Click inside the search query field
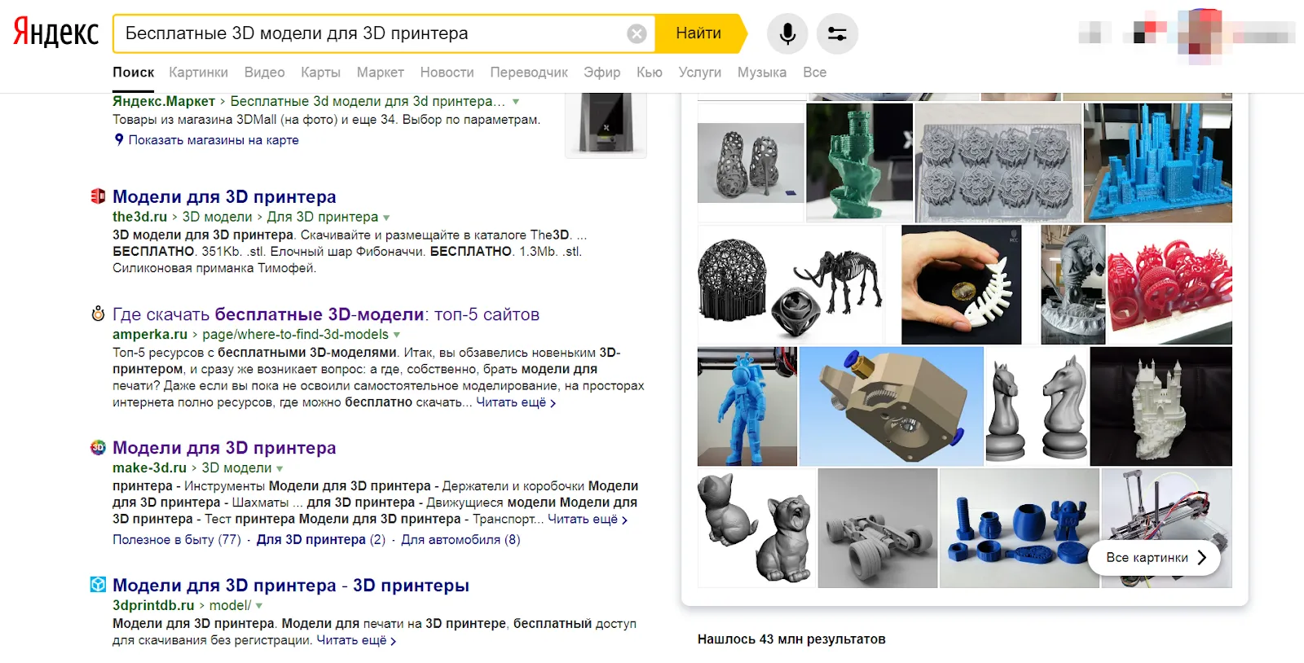 tap(367, 33)
